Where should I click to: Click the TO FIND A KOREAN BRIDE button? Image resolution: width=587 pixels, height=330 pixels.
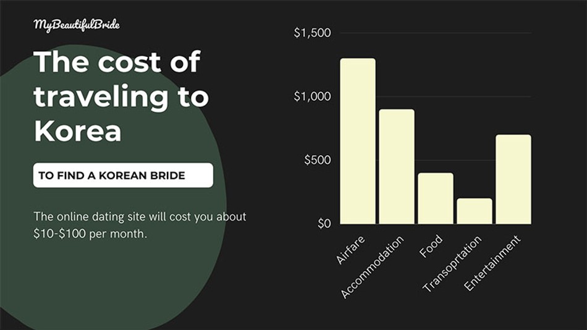tap(123, 175)
